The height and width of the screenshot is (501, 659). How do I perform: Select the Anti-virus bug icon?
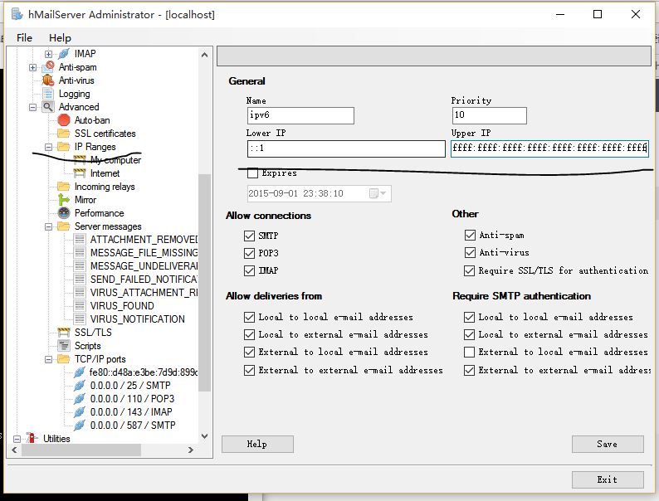tap(48, 80)
